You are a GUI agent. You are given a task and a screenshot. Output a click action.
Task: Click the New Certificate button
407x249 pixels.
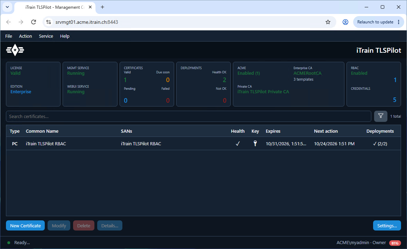26,226
